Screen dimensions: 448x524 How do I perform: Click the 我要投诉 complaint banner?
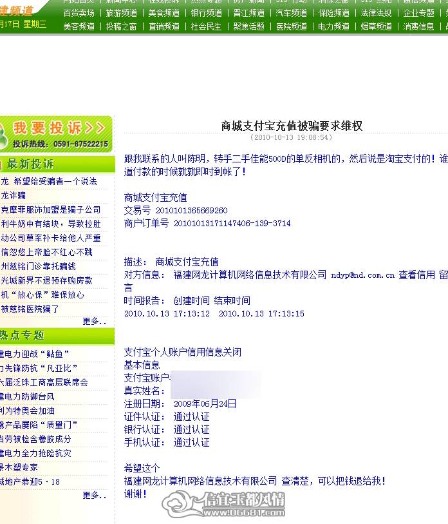56,134
